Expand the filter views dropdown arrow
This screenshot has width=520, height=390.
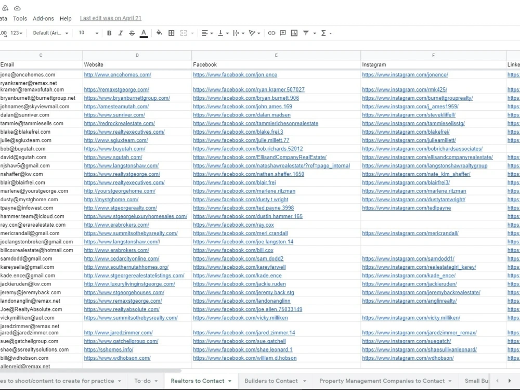tap(315, 33)
